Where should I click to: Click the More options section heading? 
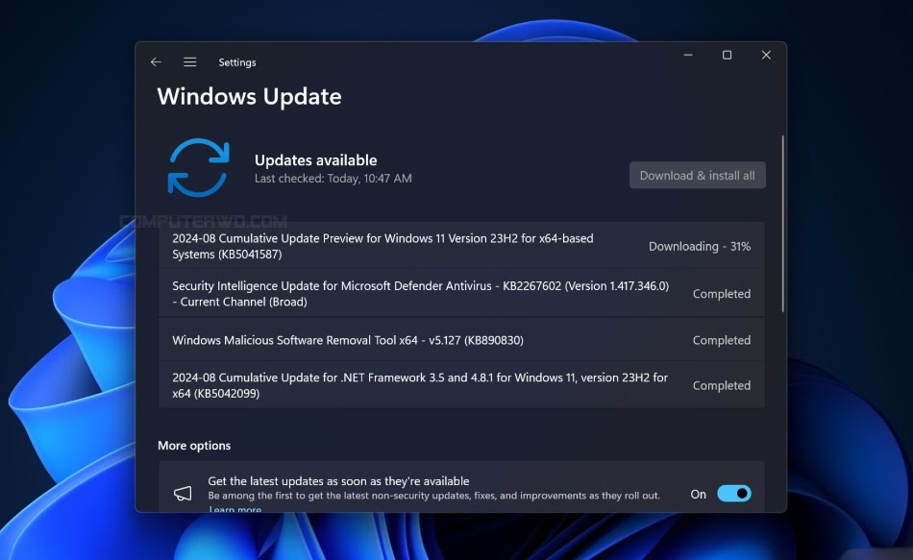[194, 446]
